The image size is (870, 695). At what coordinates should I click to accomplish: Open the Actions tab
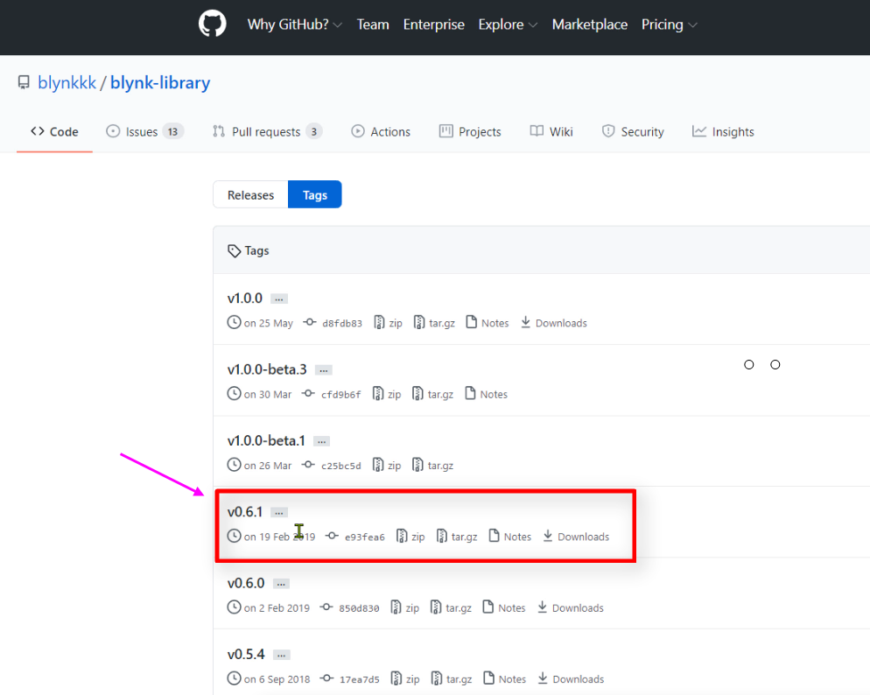point(381,131)
